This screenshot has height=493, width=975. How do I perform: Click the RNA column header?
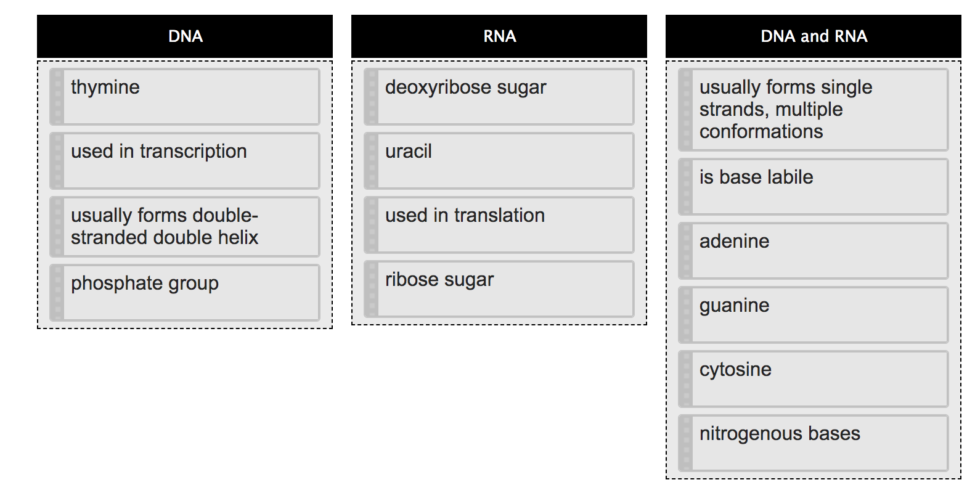coord(499,36)
